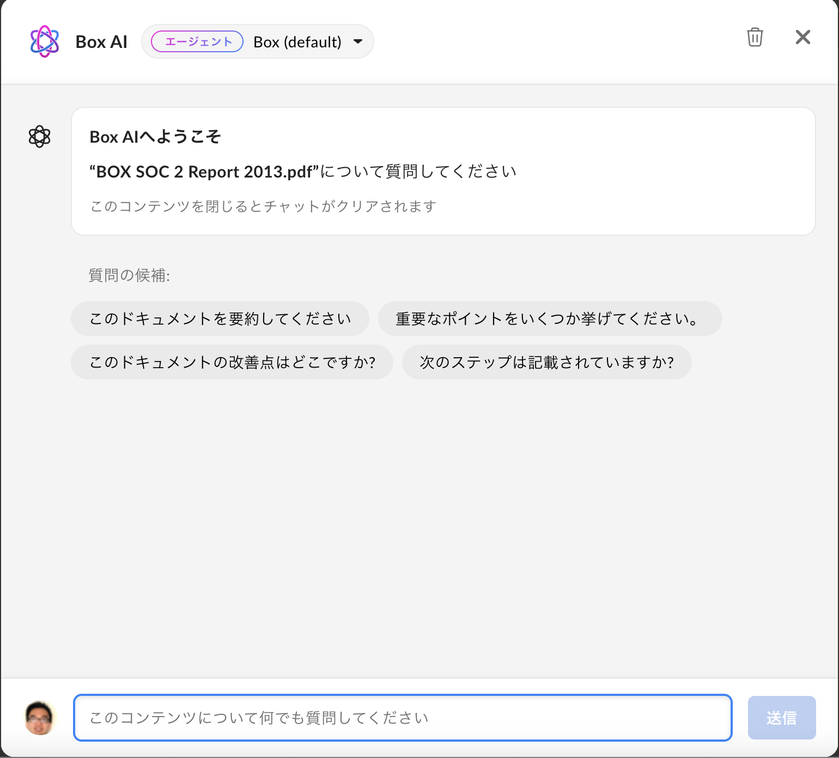The height and width of the screenshot is (758, 839).
Task: Click the Box AI title text in header
Action: 101,41
